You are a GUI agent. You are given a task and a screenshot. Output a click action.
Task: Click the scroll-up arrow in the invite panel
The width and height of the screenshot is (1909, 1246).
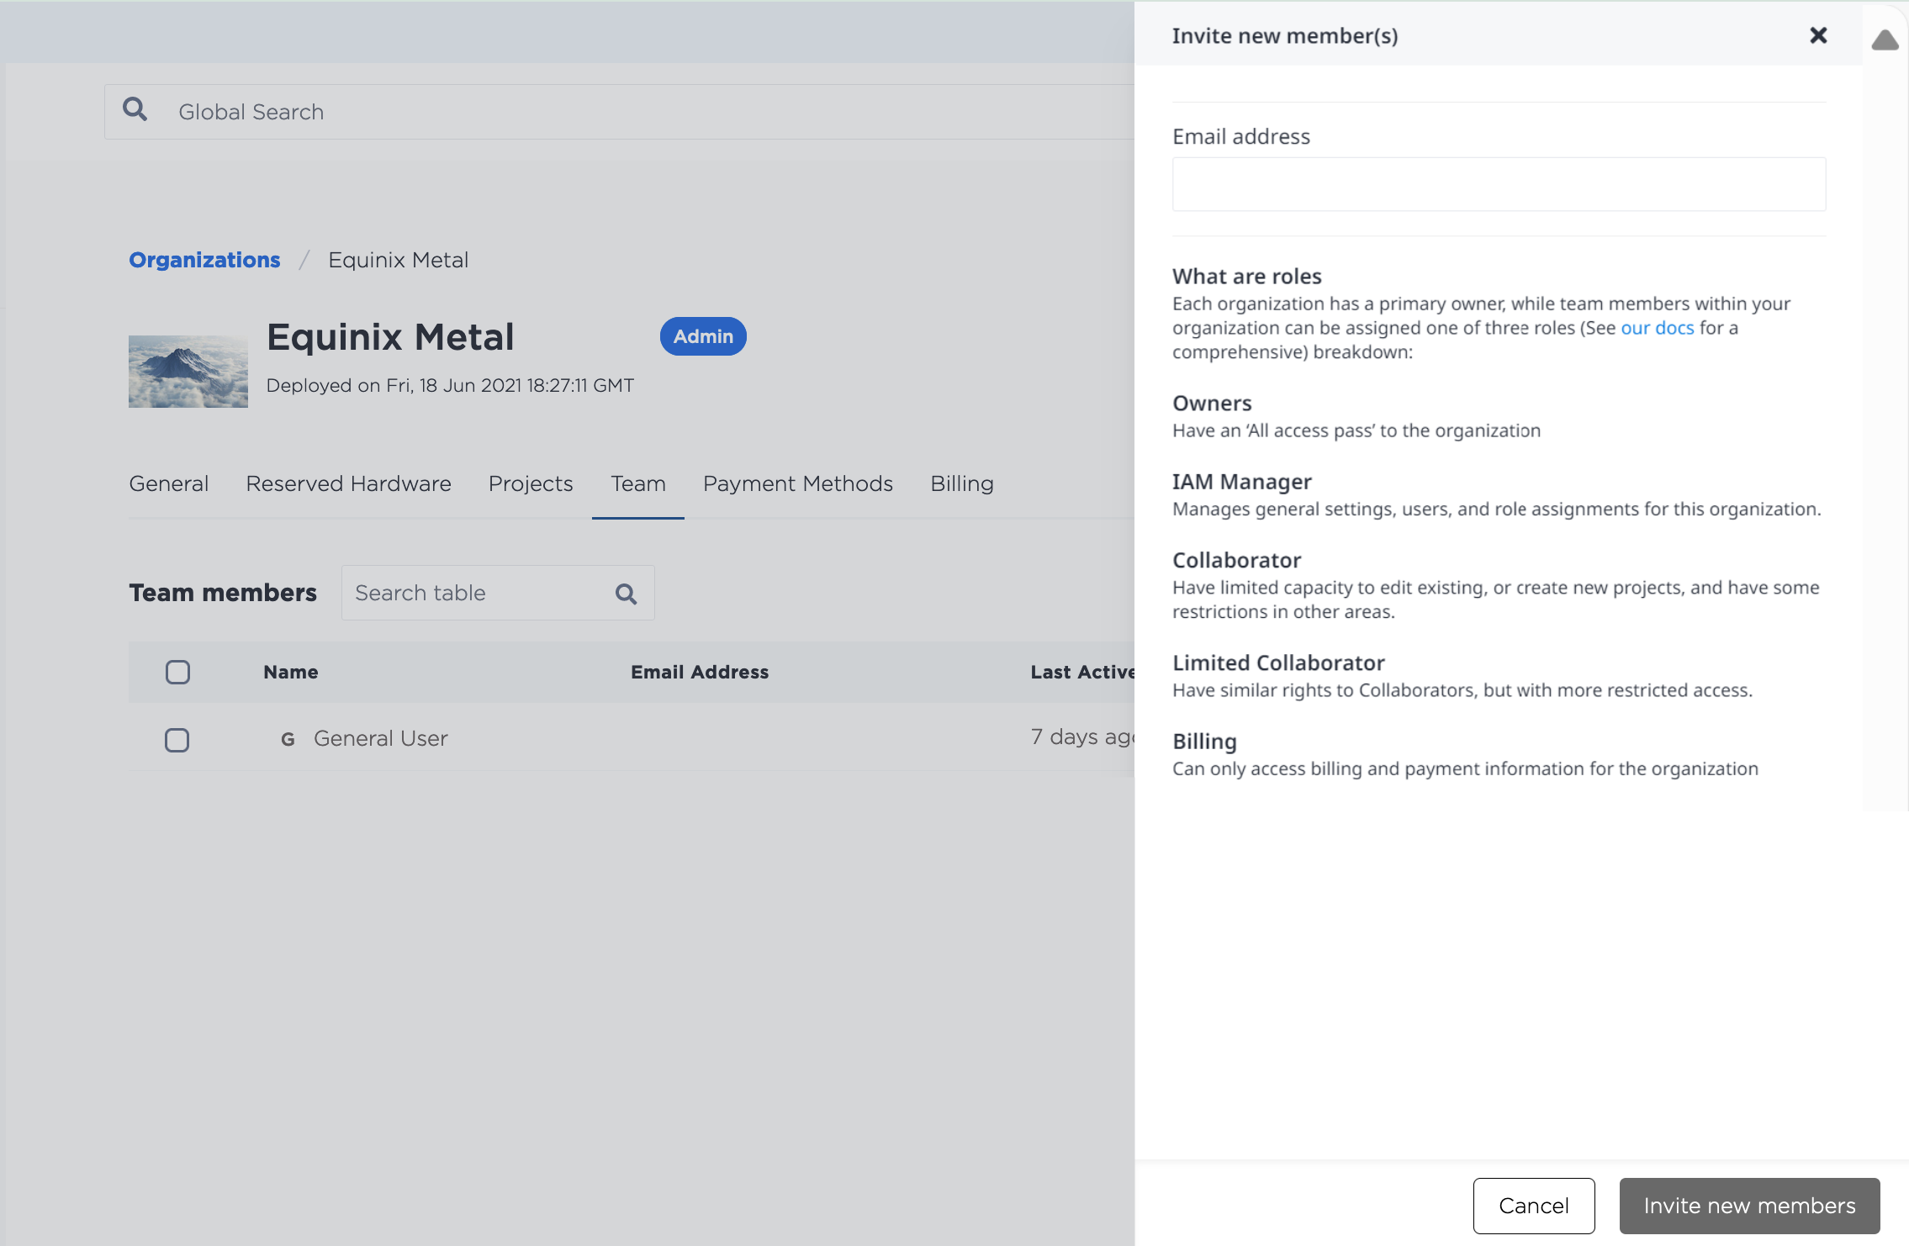[x=1885, y=40]
